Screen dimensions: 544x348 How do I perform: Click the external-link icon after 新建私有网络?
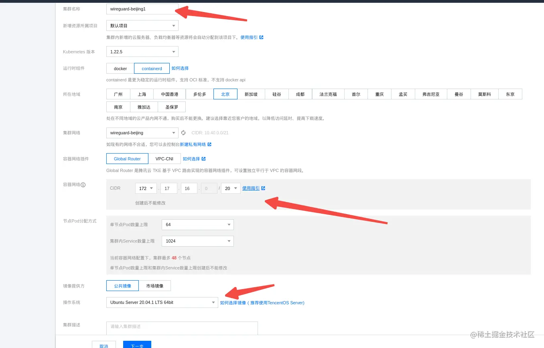(209, 144)
